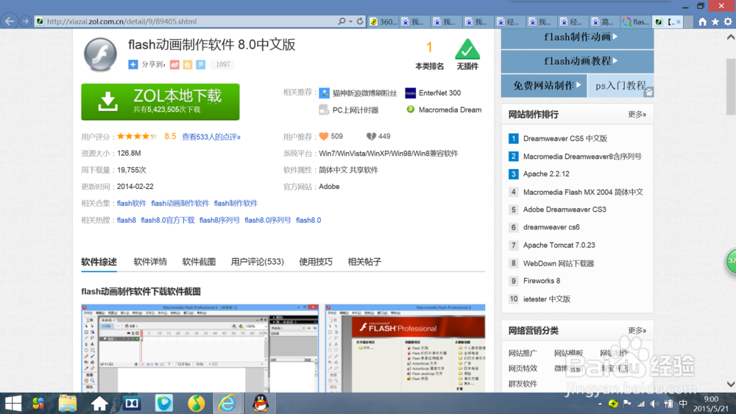Open the first Flash timeline screenshot thumbnail

click(x=200, y=349)
